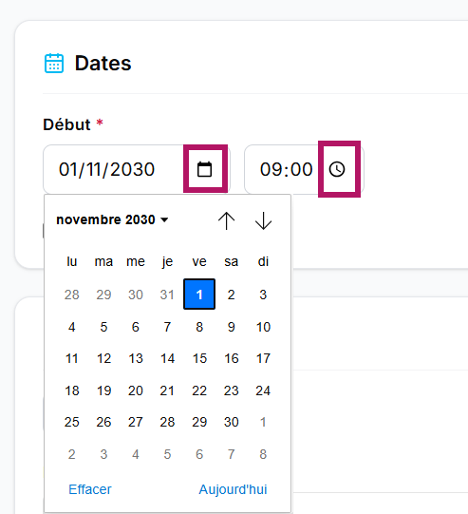
Task: Select November 19 on the calendar
Action: [x=103, y=390]
